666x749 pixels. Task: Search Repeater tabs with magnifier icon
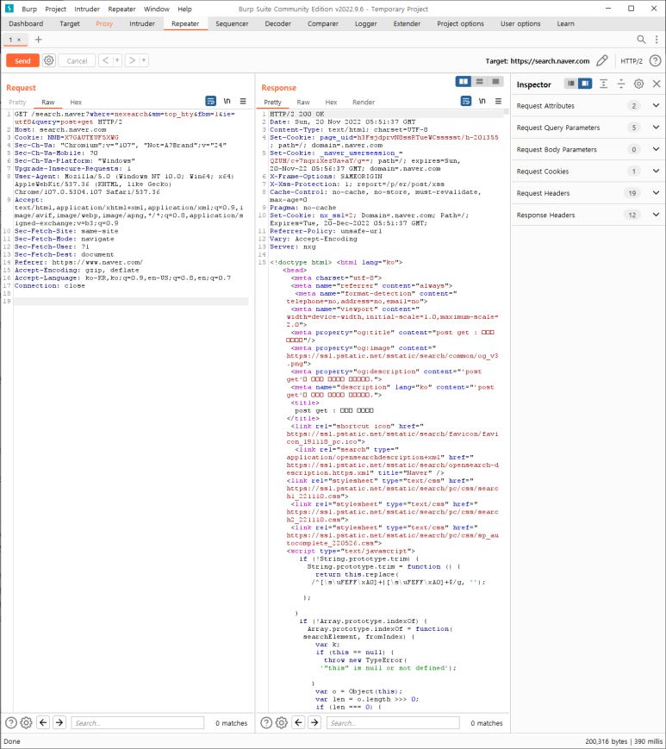[641, 40]
